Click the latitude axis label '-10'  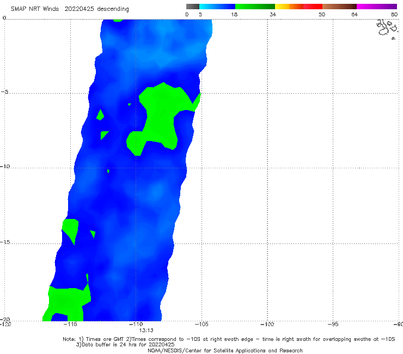(5, 166)
